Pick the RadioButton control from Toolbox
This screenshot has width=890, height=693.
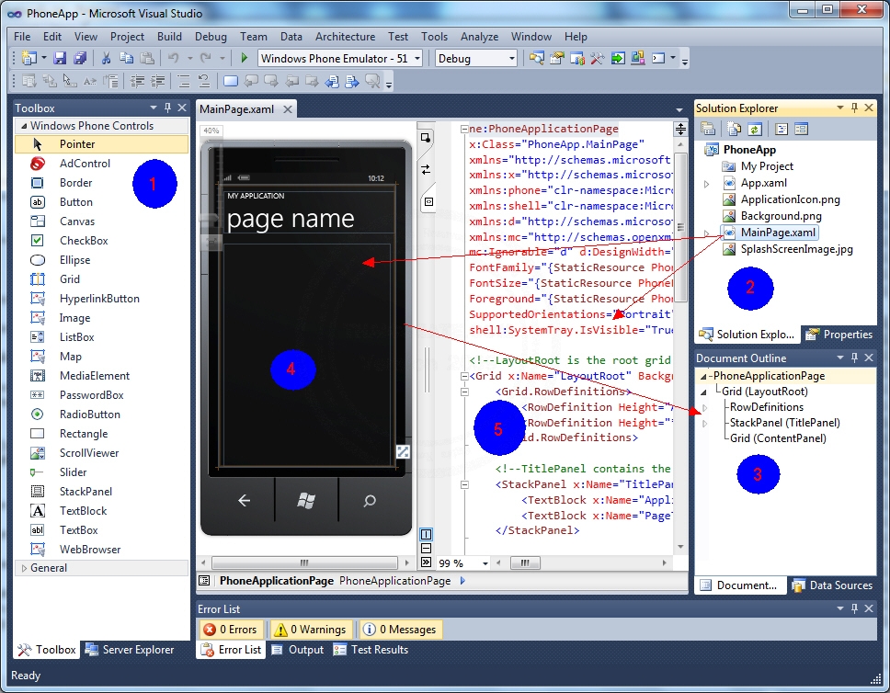(90, 415)
